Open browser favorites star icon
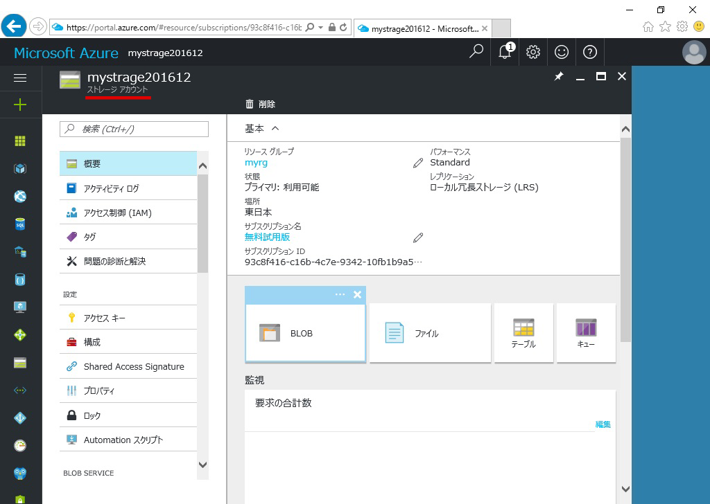The height and width of the screenshot is (504, 710). (665, 27)
